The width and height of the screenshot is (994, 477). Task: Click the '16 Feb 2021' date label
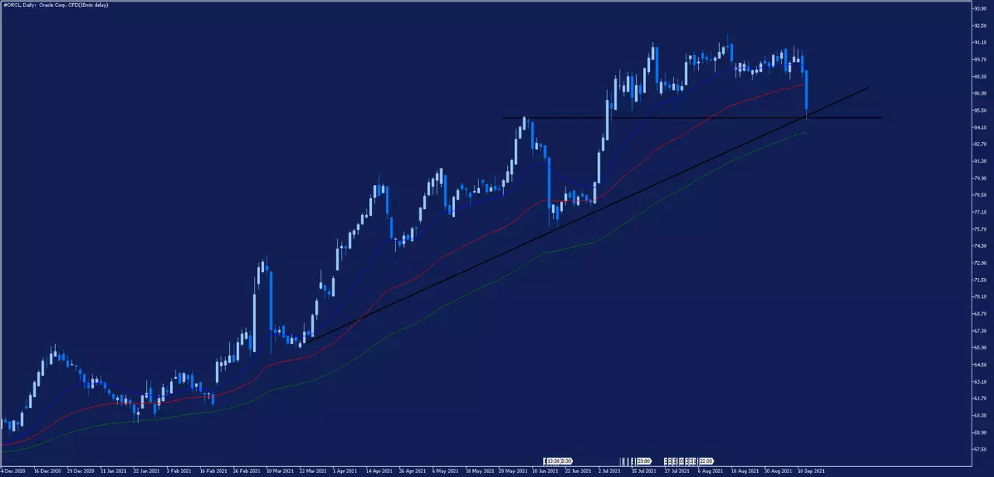click(x=214, y=471)
